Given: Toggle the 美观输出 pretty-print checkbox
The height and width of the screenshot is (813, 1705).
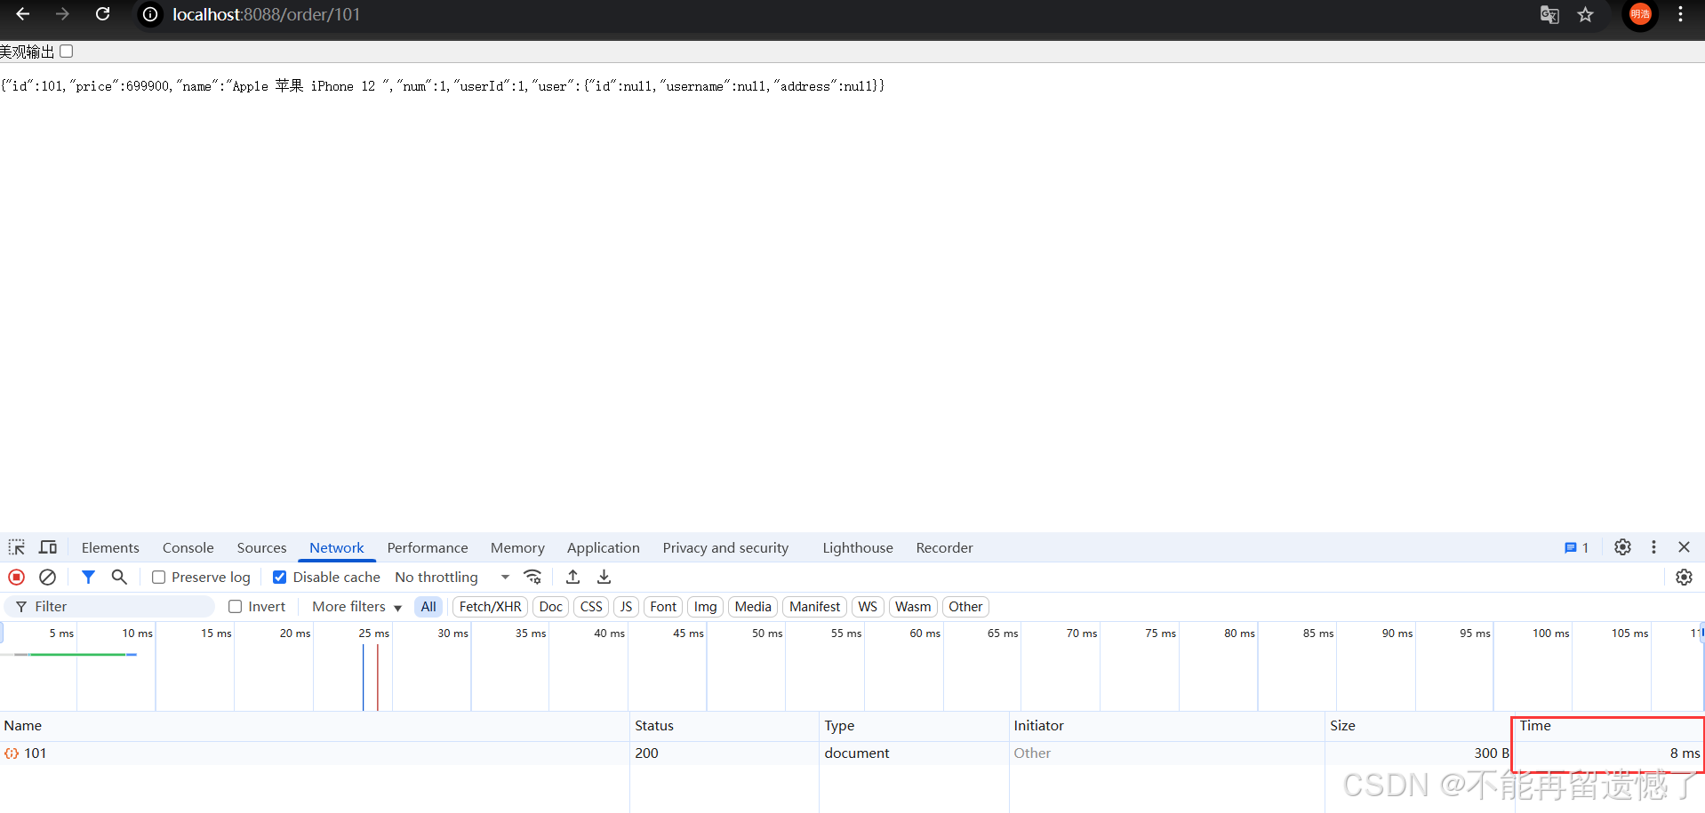Looking at the screenshot, I should point(67,52).
